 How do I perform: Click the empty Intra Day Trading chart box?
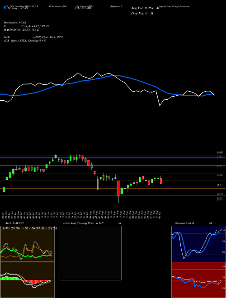(x=90, y=253)
